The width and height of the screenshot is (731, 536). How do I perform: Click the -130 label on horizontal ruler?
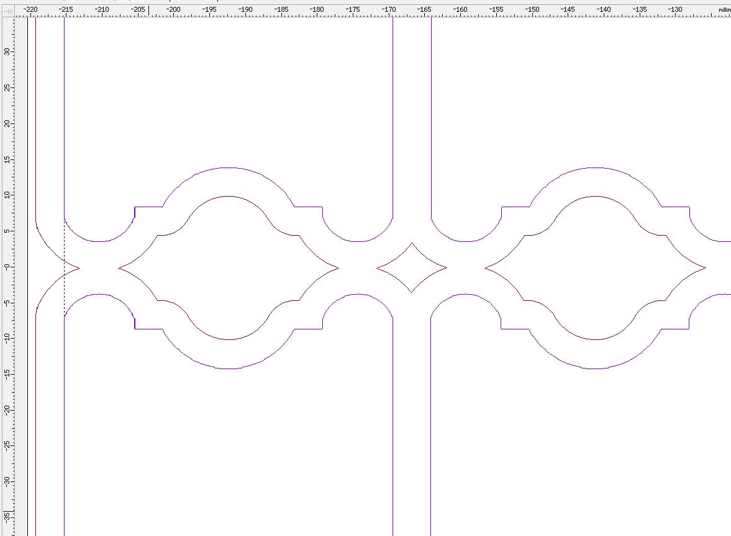pos(675,9)
